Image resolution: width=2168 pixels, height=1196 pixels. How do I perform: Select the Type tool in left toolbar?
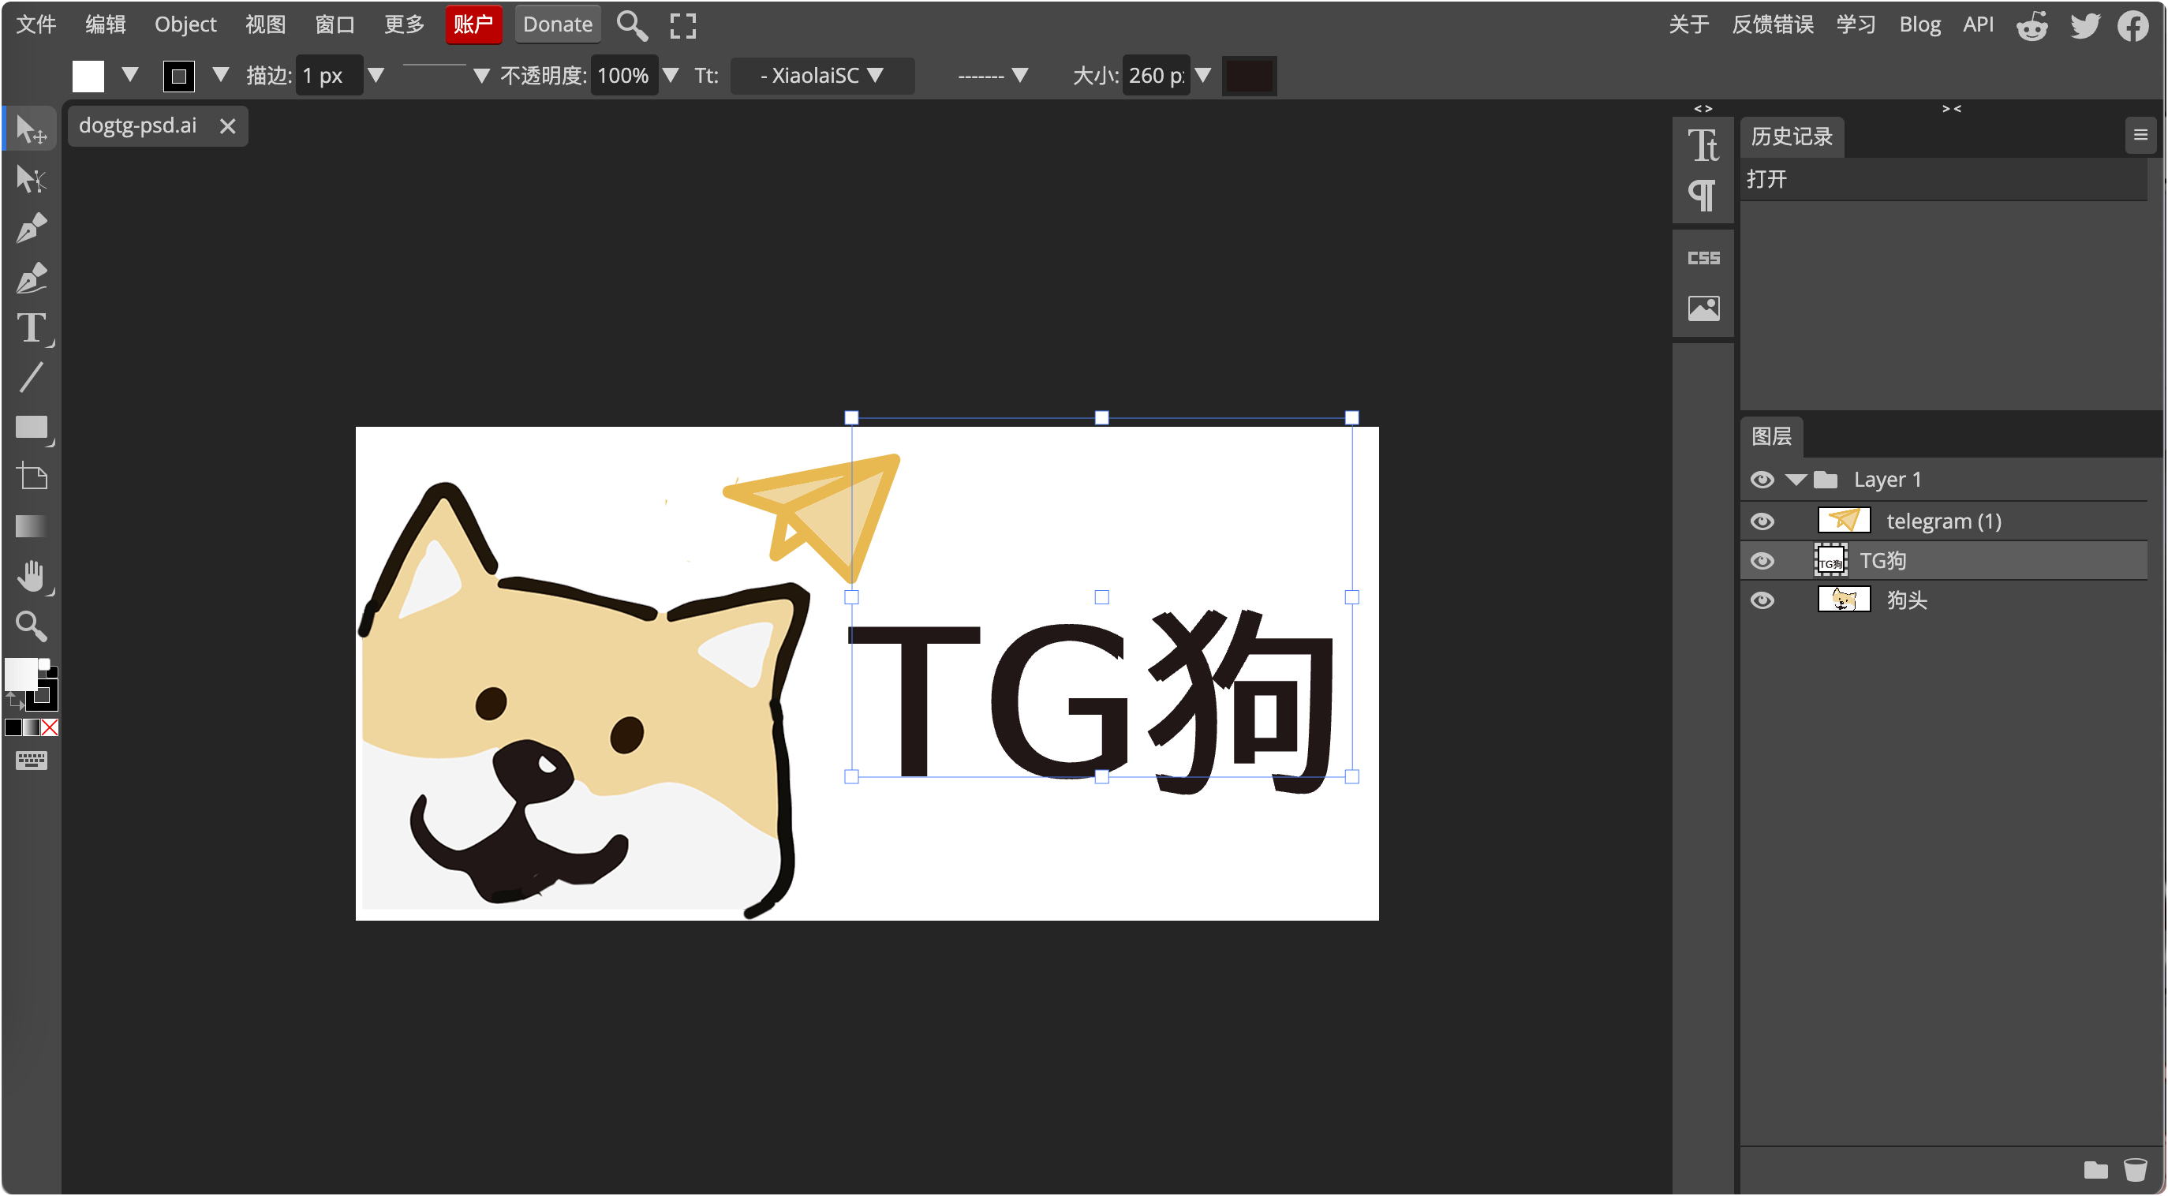click(x=31, y=328)
